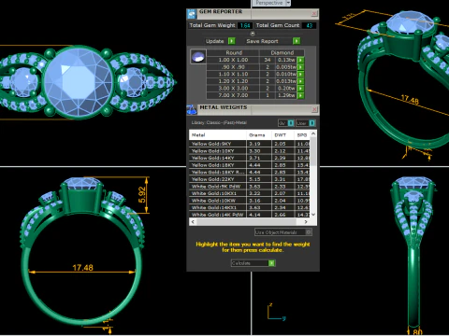Open the Perspective viewport dropdown arrow
This screenshot has width=449, height=336.
coord(288,3)
